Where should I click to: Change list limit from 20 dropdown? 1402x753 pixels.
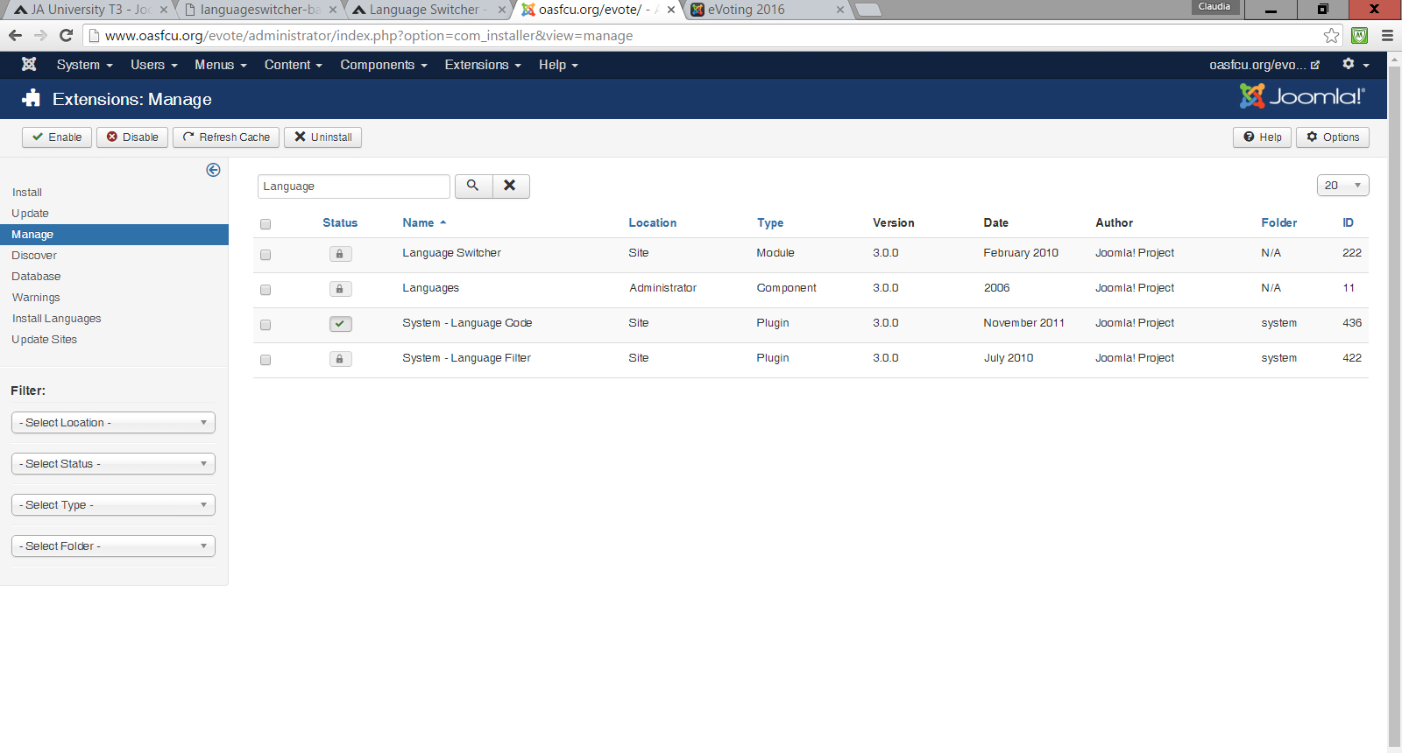1342,185
